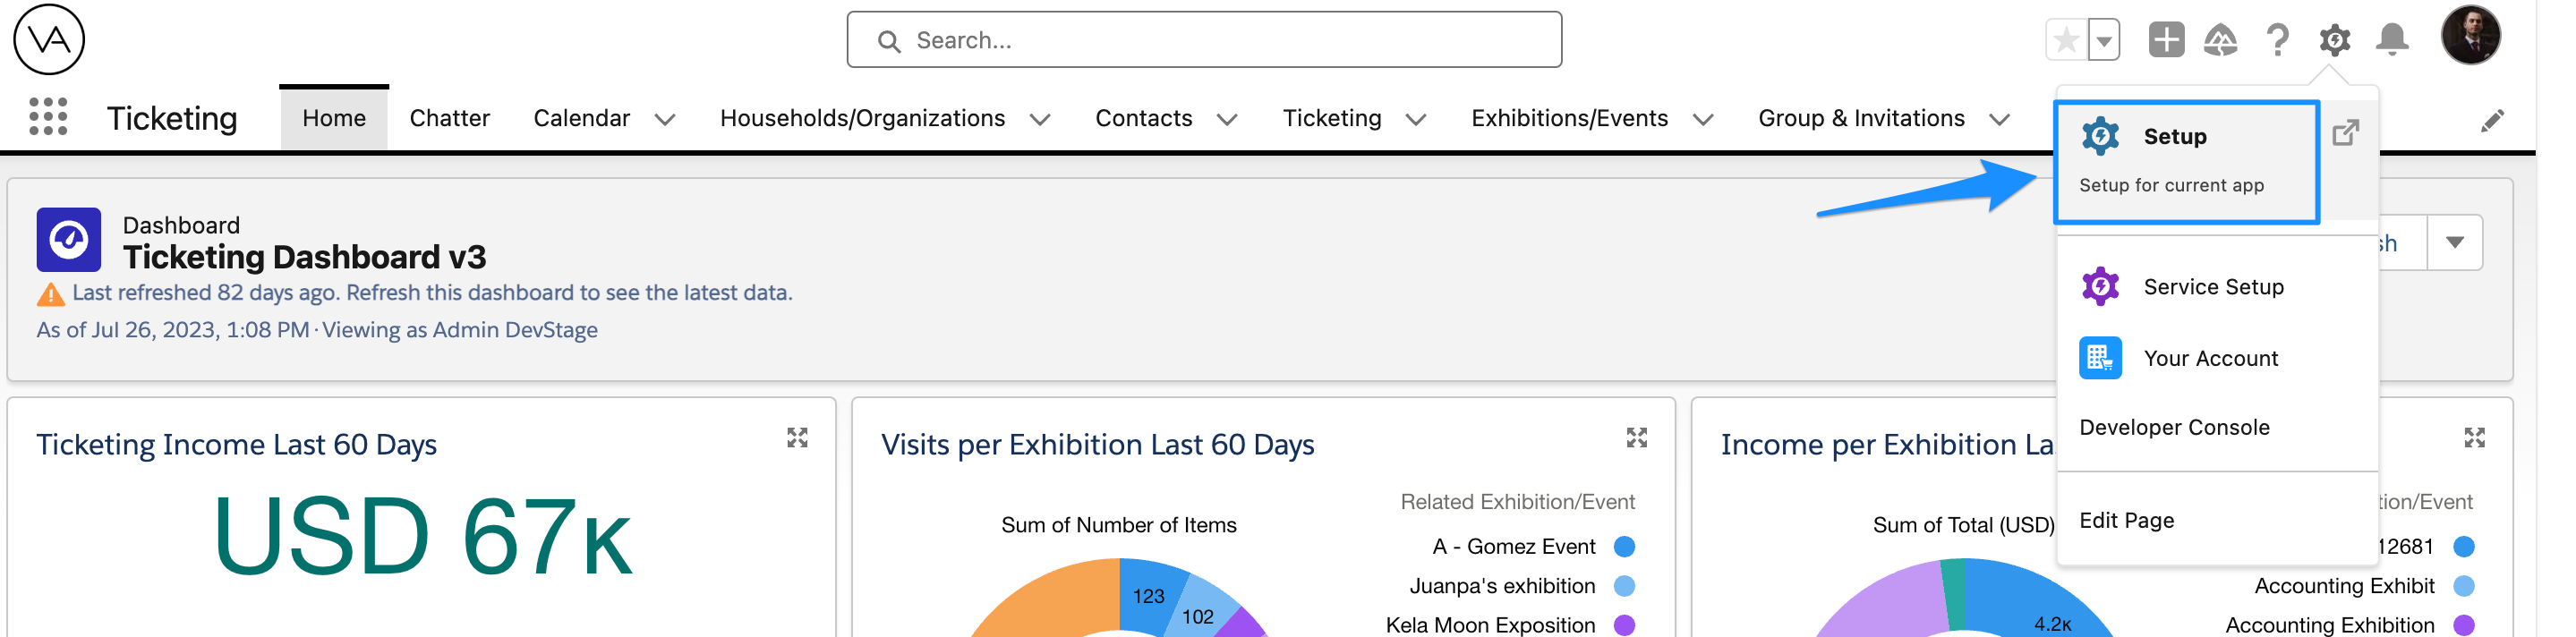Expand Visits per Exhibition chart
The image size is (2576, 637).
[1636, 438]
